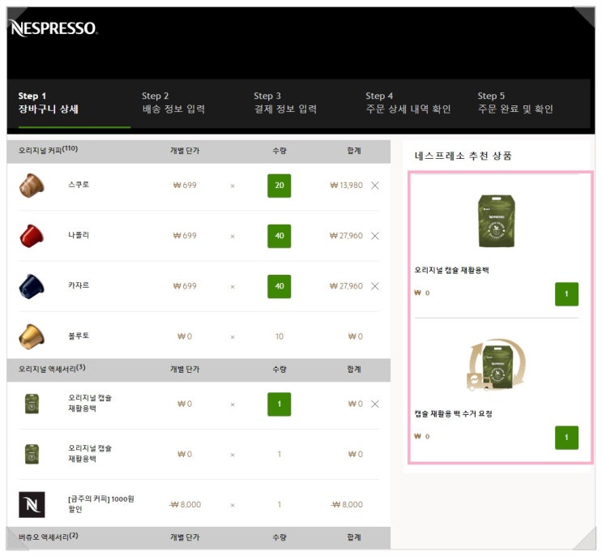
Task: Click 오리지널 액세서리(3) section header
Action: click(x=52, y=369)
